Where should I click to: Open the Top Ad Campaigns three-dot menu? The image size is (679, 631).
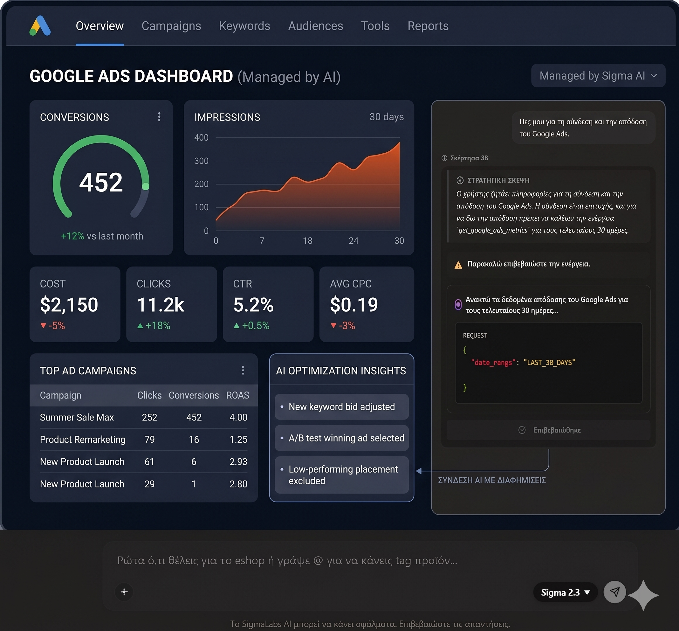tap(243, 371)
